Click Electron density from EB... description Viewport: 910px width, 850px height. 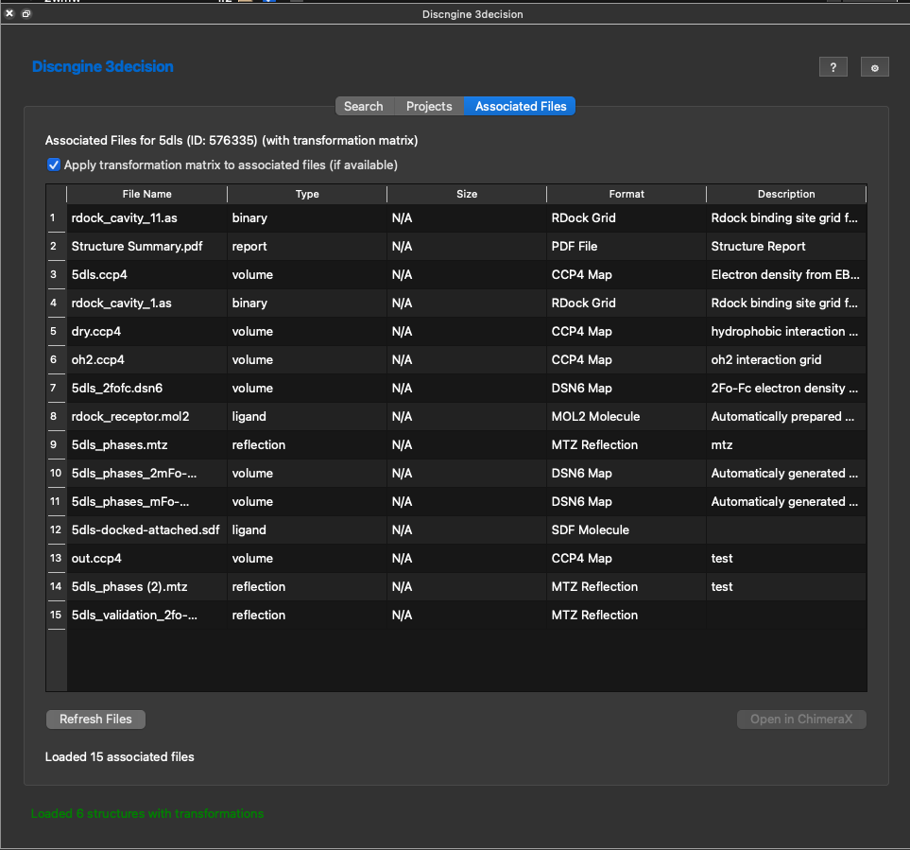(786, 274)
